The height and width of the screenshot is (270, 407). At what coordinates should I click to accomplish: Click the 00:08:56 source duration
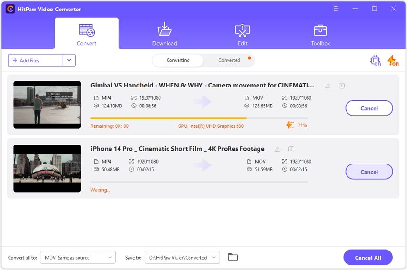pyautogui.click(x=148, y=106)
